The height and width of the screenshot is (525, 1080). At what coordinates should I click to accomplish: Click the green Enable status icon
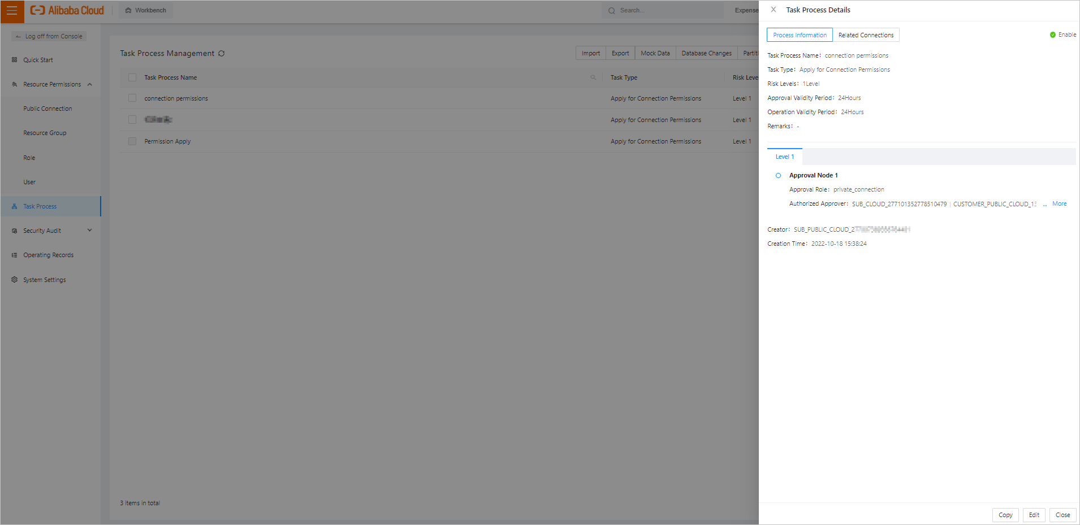point(1053,35)
